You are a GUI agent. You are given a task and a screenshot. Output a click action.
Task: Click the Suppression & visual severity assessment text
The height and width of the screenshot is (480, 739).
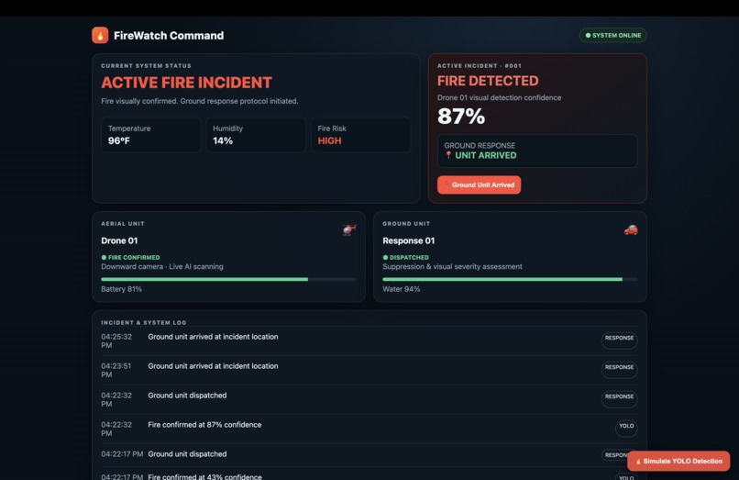(452, 267)
